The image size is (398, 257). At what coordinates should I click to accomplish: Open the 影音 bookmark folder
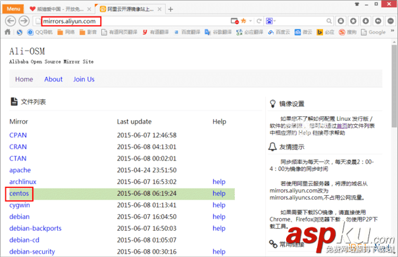pyautogui.click(x=88, y=32)
